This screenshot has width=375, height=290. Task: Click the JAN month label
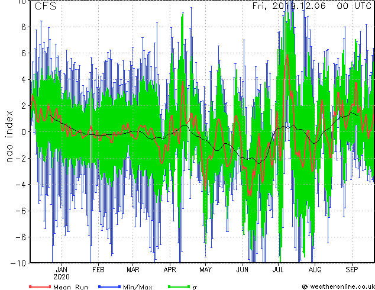click(62, 270)
